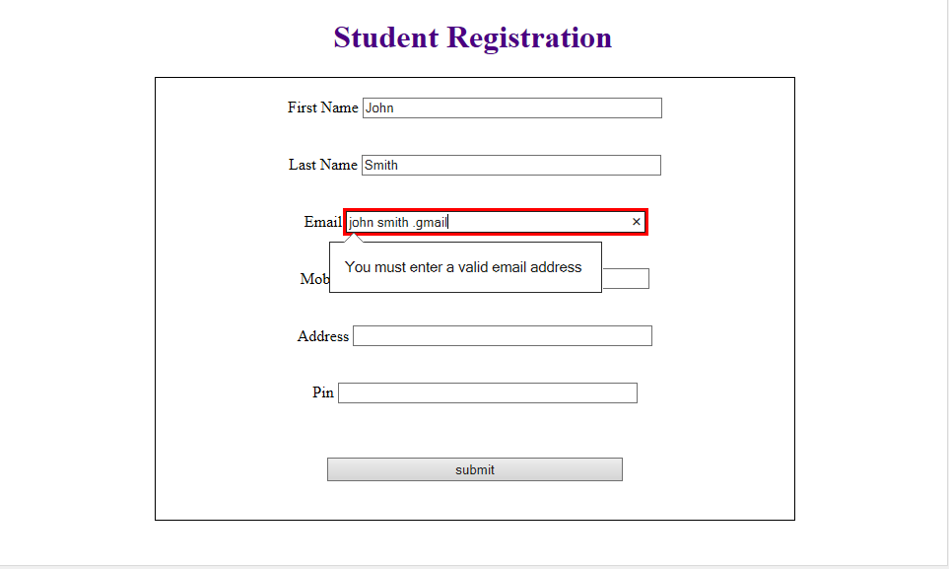Click the Email field label
Viewport: 949px width, 569px height.
[x=322, y=222]
